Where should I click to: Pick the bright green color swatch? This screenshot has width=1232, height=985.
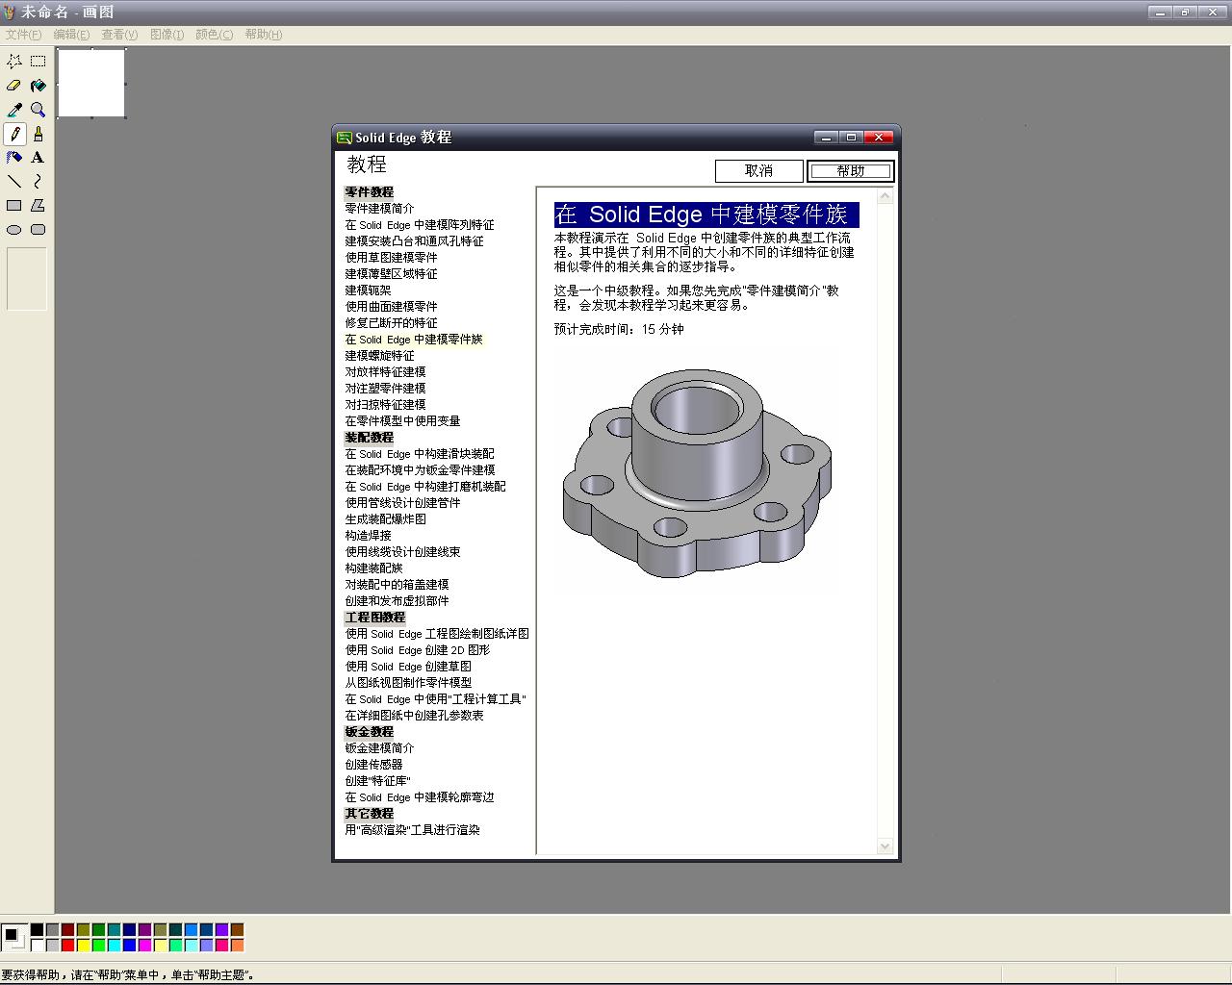[98, 946]
